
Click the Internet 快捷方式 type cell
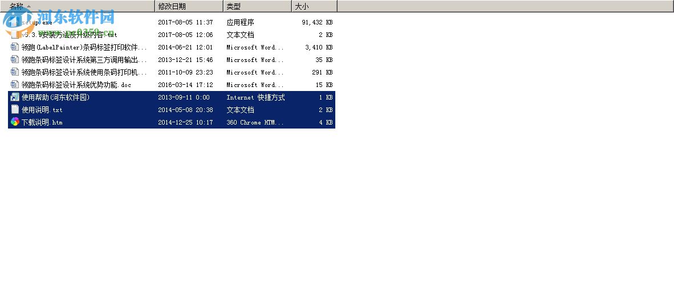tap(256, 97)
